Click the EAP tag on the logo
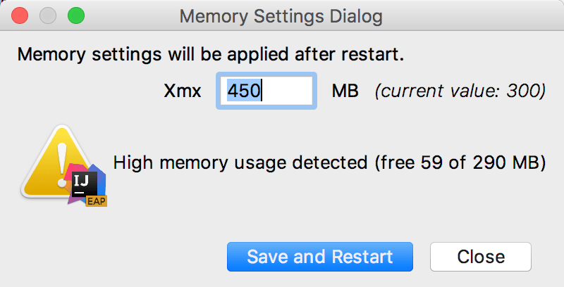The height and width of the screenshot is (287, 564). point(96,202)
